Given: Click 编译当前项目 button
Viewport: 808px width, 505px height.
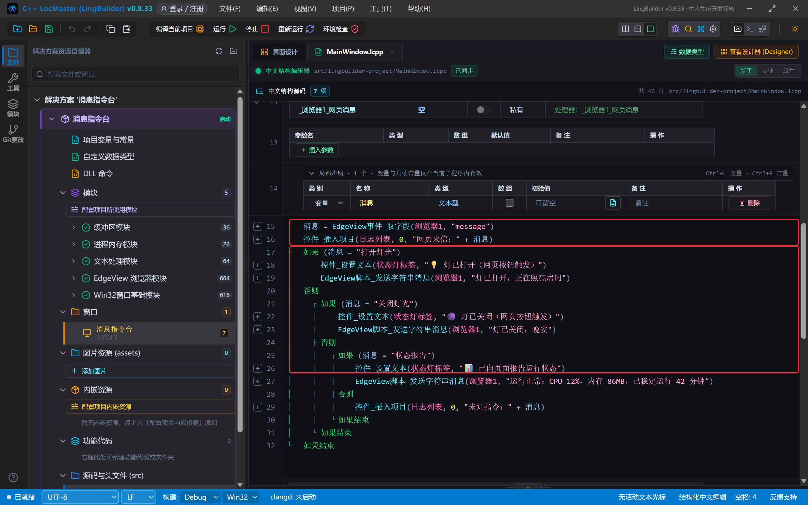Looking at the screenshot, I should pos(180,29).
